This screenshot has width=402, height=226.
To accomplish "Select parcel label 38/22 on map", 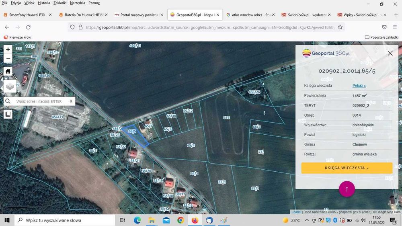I will pos(121,147).
